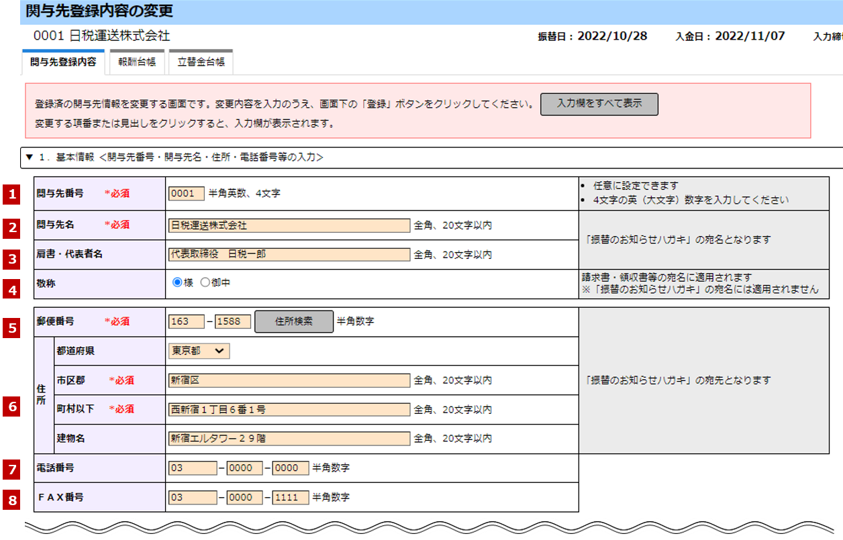Click the 肩書・代表者名 input field
843x540 pixels.
(x=289, y=255)
